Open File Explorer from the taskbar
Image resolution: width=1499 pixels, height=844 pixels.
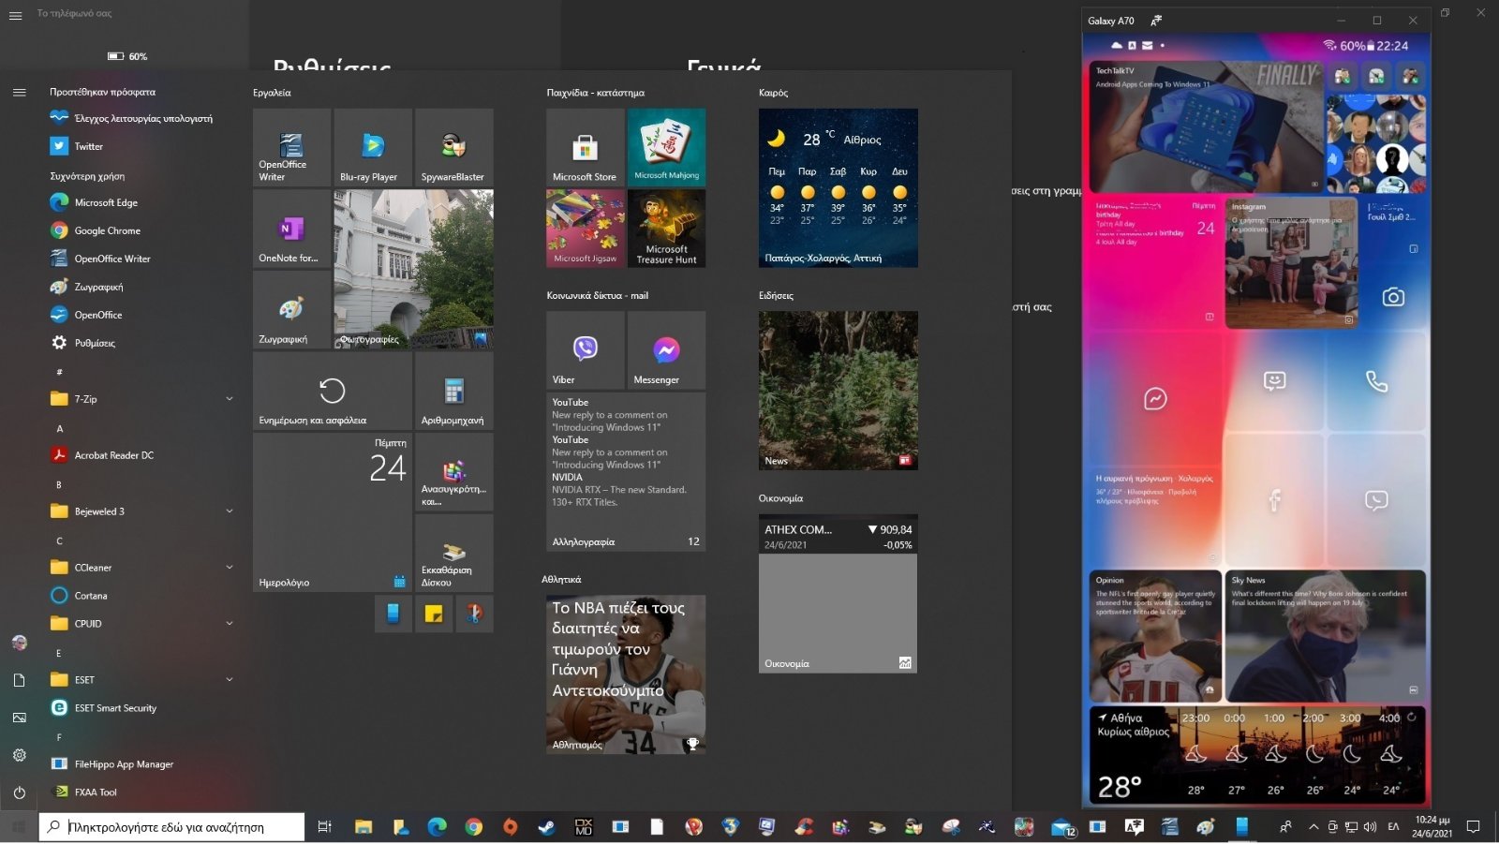(364, 827)
